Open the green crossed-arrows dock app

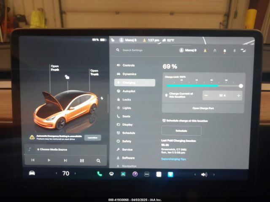(x=123, y=174)
